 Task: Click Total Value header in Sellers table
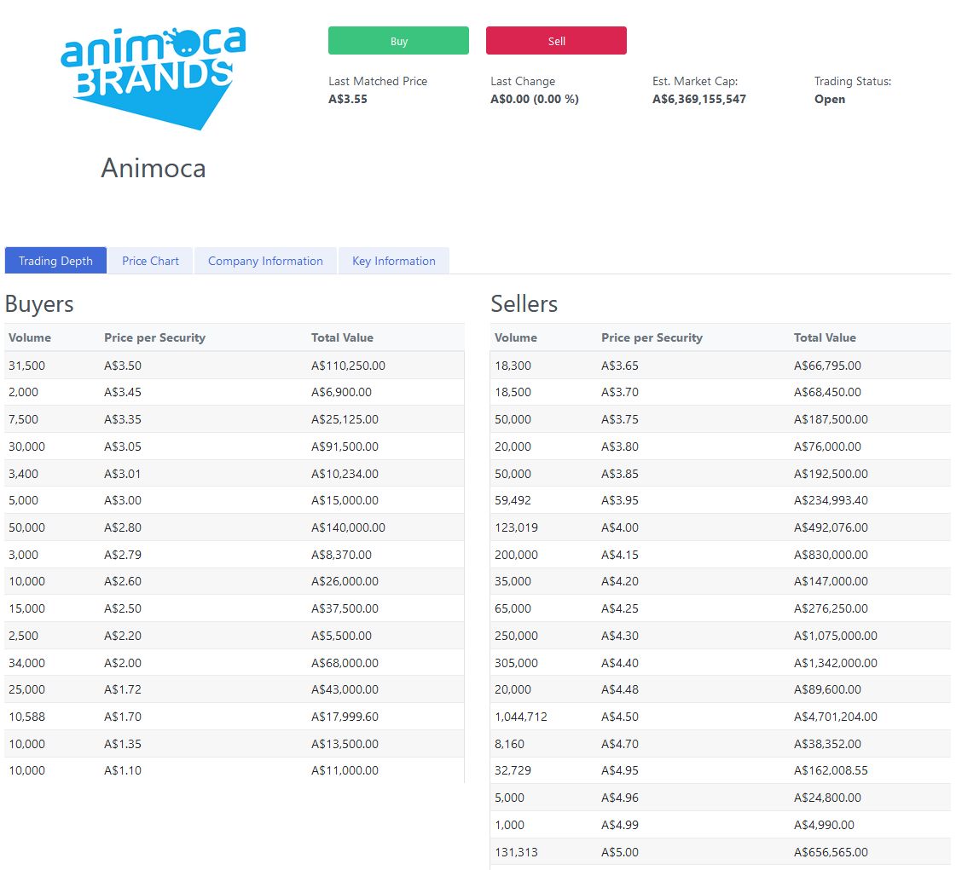825,337
